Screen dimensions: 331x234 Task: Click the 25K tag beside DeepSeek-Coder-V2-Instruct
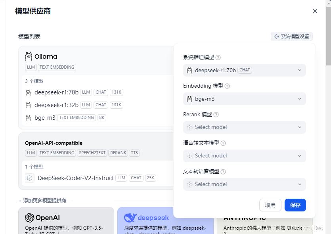151,178
